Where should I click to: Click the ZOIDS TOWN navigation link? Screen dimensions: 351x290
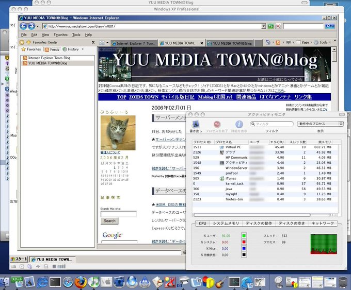tap(143, 97)
